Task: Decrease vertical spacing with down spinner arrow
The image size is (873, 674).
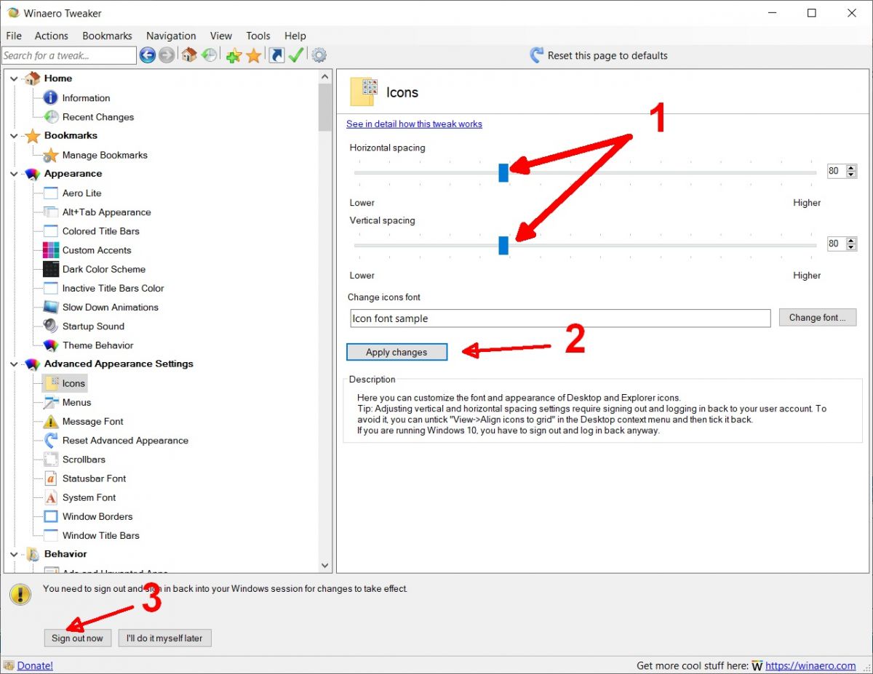Action: point(851,248)
